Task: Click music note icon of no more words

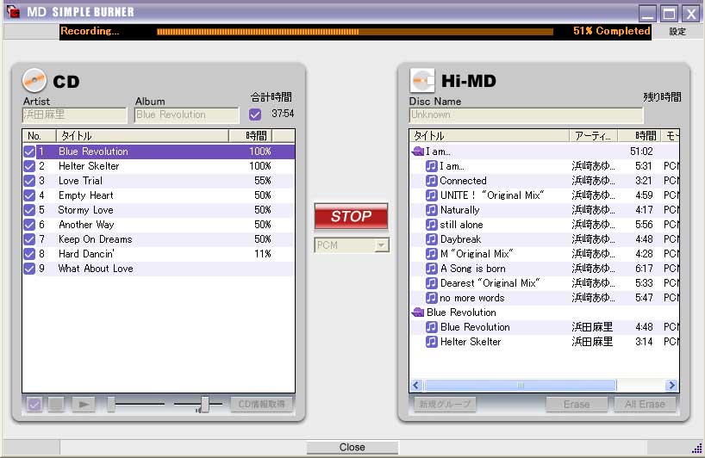Action: [x=431, y=297]
